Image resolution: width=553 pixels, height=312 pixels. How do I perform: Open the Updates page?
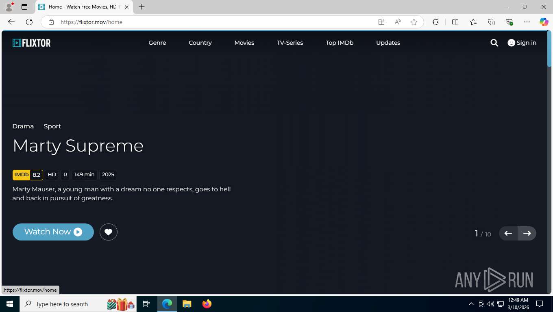(x=388, y=43)
